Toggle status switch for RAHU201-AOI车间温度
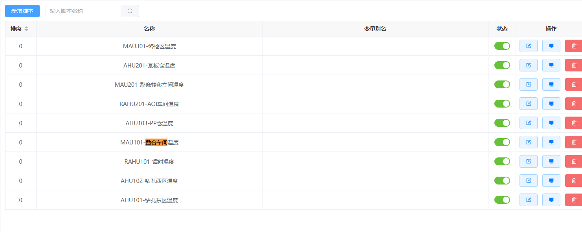Image resolution: width=582 pixels, height=232 pixels. click(x=502, y=104)
